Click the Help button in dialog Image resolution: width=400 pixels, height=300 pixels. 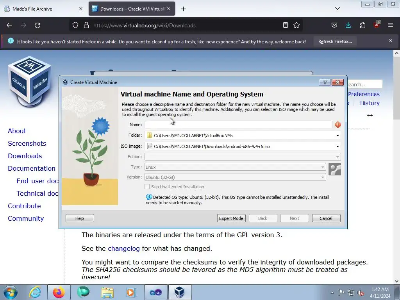[80, 218]
